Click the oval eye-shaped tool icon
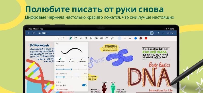This screenshot has width=203, height=93. [x=96, y=38]
